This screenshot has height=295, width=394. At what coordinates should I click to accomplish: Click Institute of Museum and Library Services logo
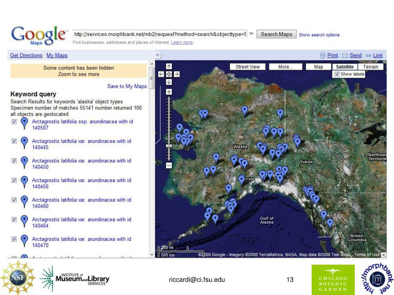coord(75,279)
